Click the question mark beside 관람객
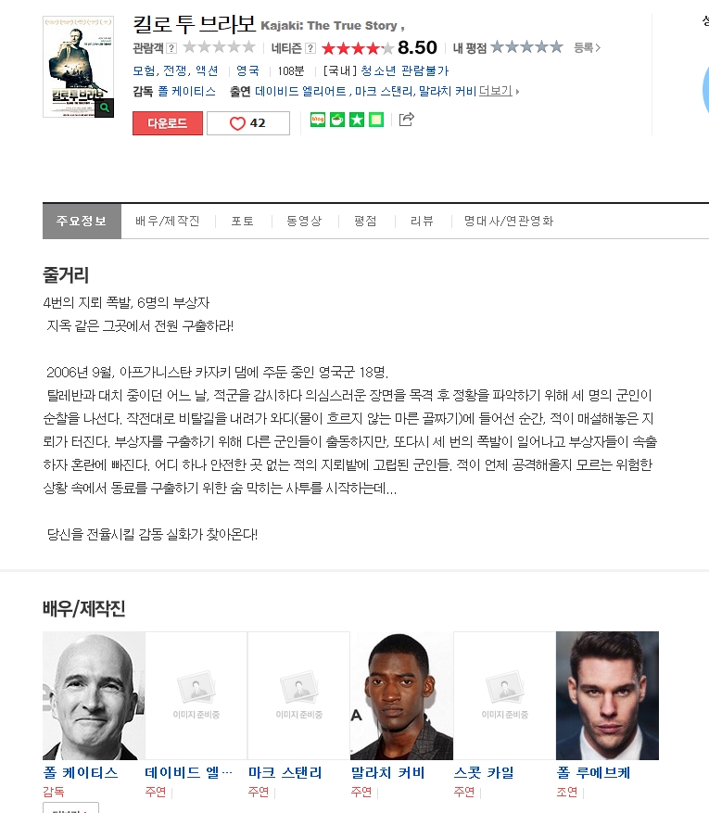The image size is (709, 813). [171, 48]
